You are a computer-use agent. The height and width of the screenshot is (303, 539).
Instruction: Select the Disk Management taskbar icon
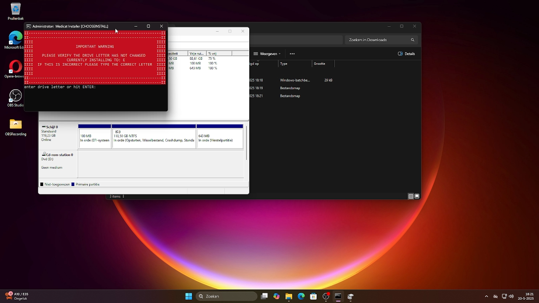(x=350, y=296)
